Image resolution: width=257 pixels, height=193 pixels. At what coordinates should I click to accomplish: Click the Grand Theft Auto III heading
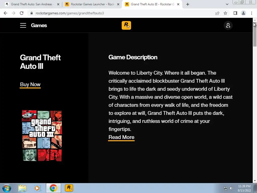(x=40, y=62)
